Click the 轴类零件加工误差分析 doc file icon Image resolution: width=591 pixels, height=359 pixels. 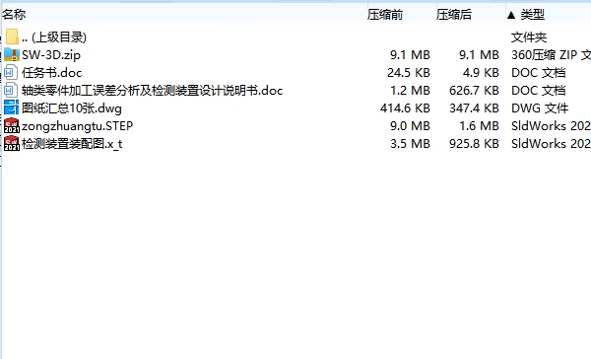pos(11,90)
